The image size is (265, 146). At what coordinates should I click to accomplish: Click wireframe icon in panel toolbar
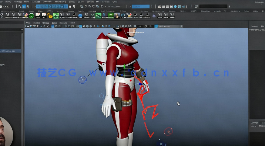pos(78,26)
